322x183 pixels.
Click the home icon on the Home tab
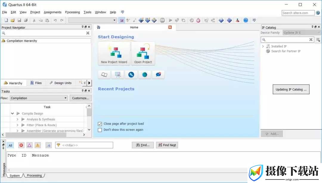tap(99, 27)
